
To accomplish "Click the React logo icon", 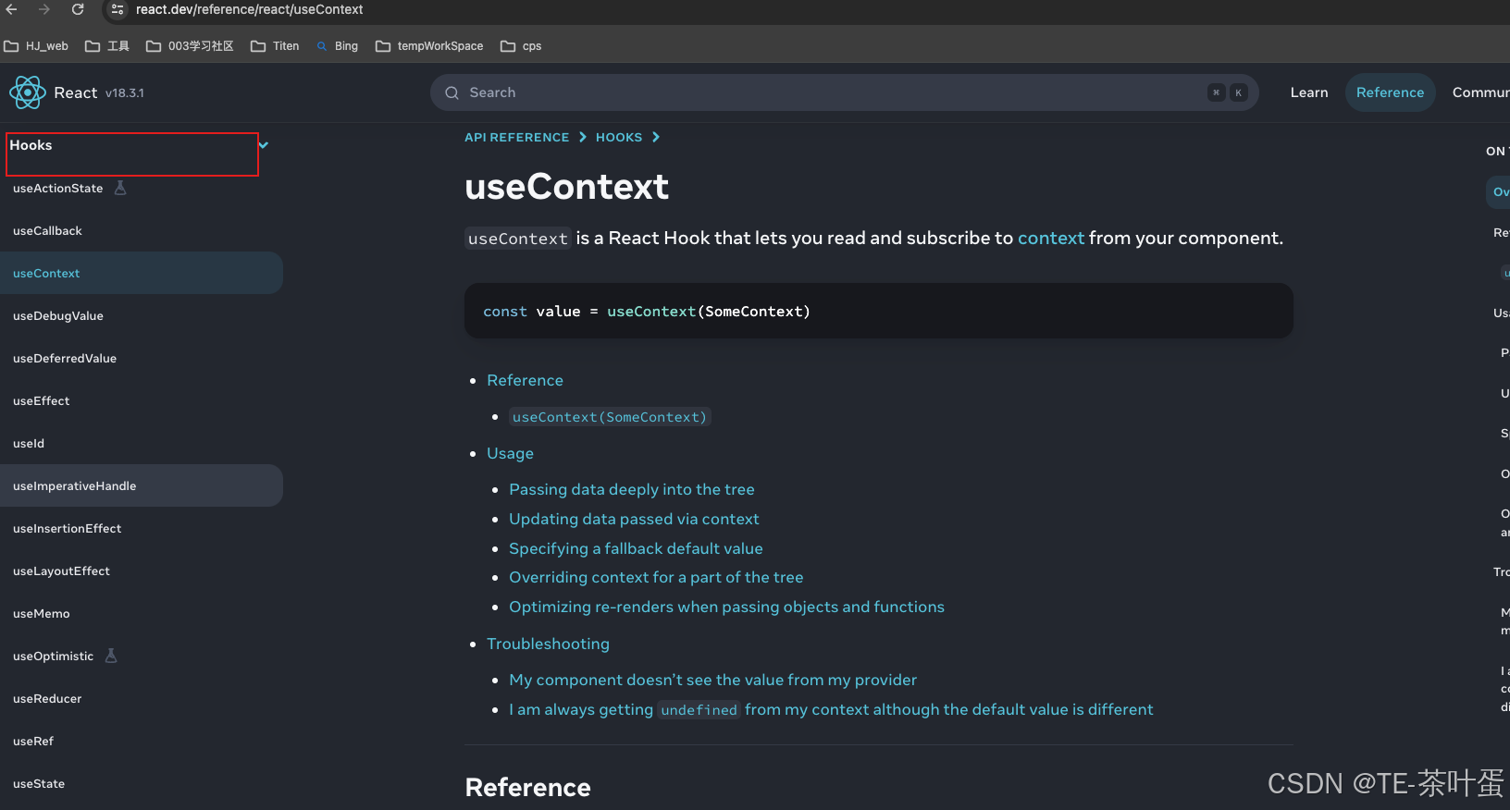I will (28, 92).
